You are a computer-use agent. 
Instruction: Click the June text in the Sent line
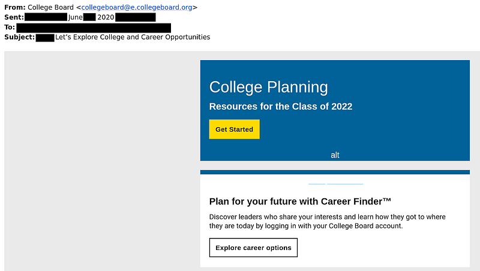(76, 17)
